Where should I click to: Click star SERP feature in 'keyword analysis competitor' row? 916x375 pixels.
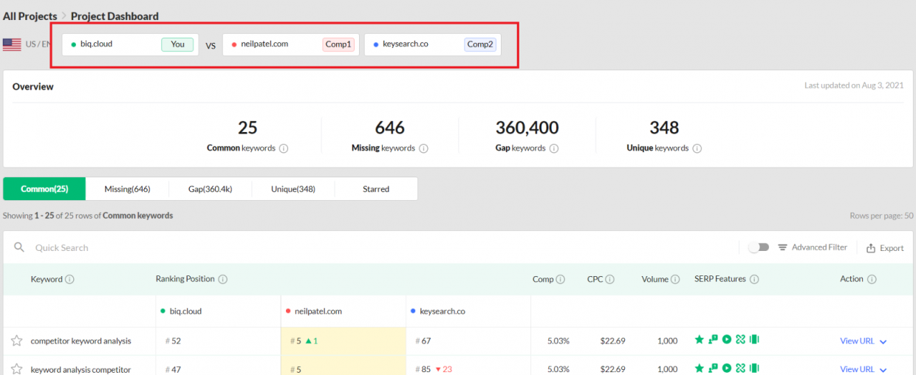699,368
